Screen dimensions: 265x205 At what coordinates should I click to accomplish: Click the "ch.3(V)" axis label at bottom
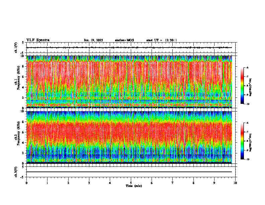[x=16, y=172]
